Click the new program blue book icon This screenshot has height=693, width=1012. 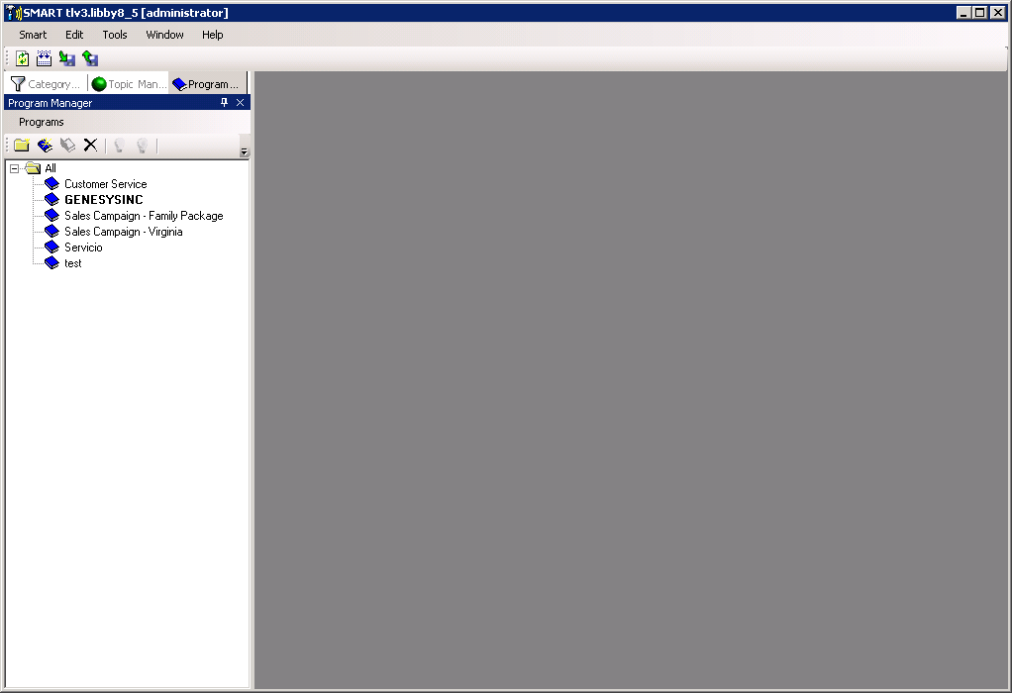45,146
